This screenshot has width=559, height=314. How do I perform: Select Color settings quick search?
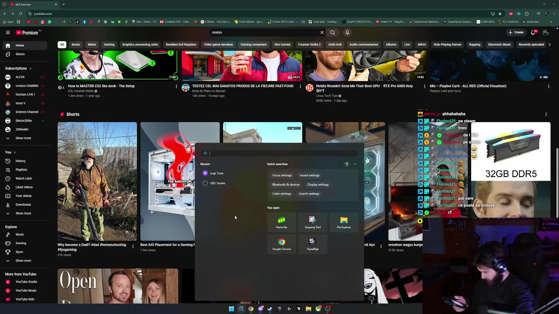pos(282,194)
